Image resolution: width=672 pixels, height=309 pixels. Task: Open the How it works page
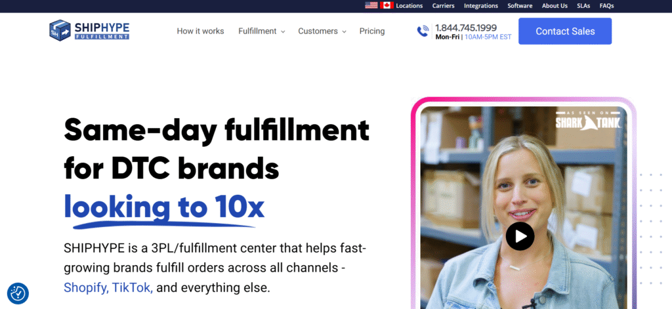(x=200, y=31)
